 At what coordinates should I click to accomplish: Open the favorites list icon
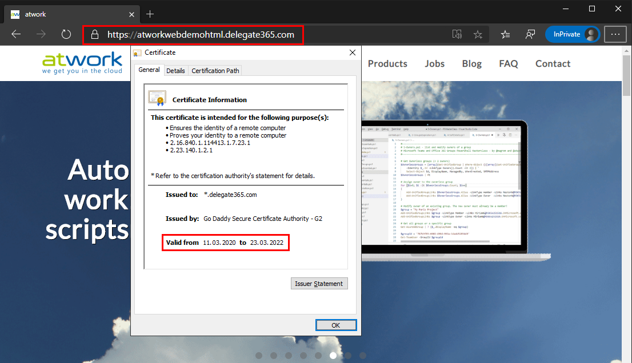tap(505, 34)
